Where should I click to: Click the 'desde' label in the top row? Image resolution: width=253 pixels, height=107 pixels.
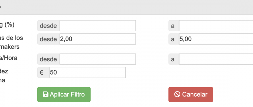[x=48, y=26]
